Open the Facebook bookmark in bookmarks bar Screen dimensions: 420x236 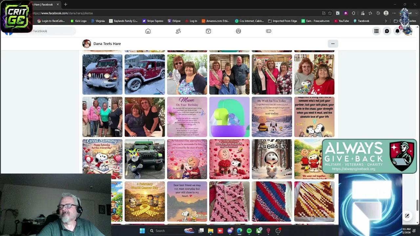pos(361,21)
